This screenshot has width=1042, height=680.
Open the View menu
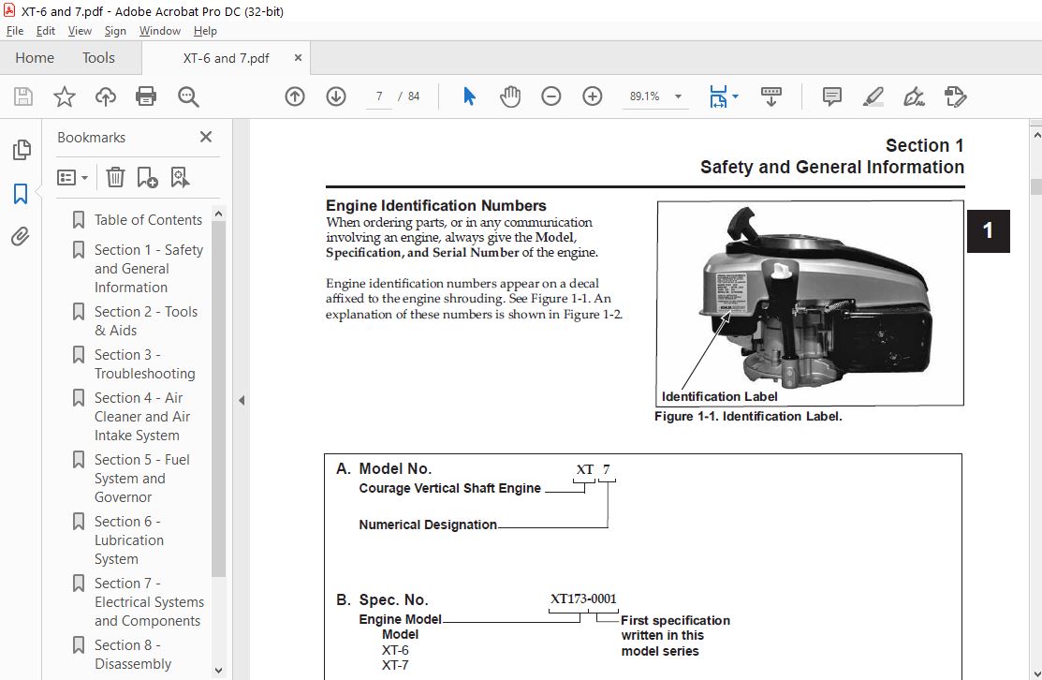point(80,31)
